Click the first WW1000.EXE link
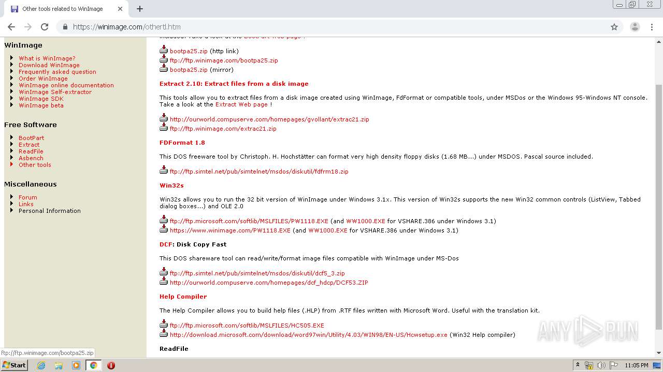Image resolution: width=663 pixels, height=372 pixels. pos(366,221)
